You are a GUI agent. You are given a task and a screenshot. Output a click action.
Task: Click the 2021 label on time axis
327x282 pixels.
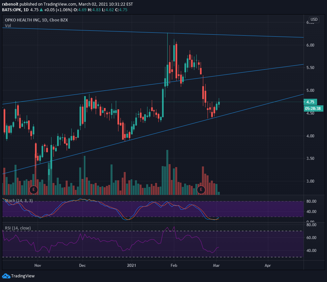(x=132, y=265)
